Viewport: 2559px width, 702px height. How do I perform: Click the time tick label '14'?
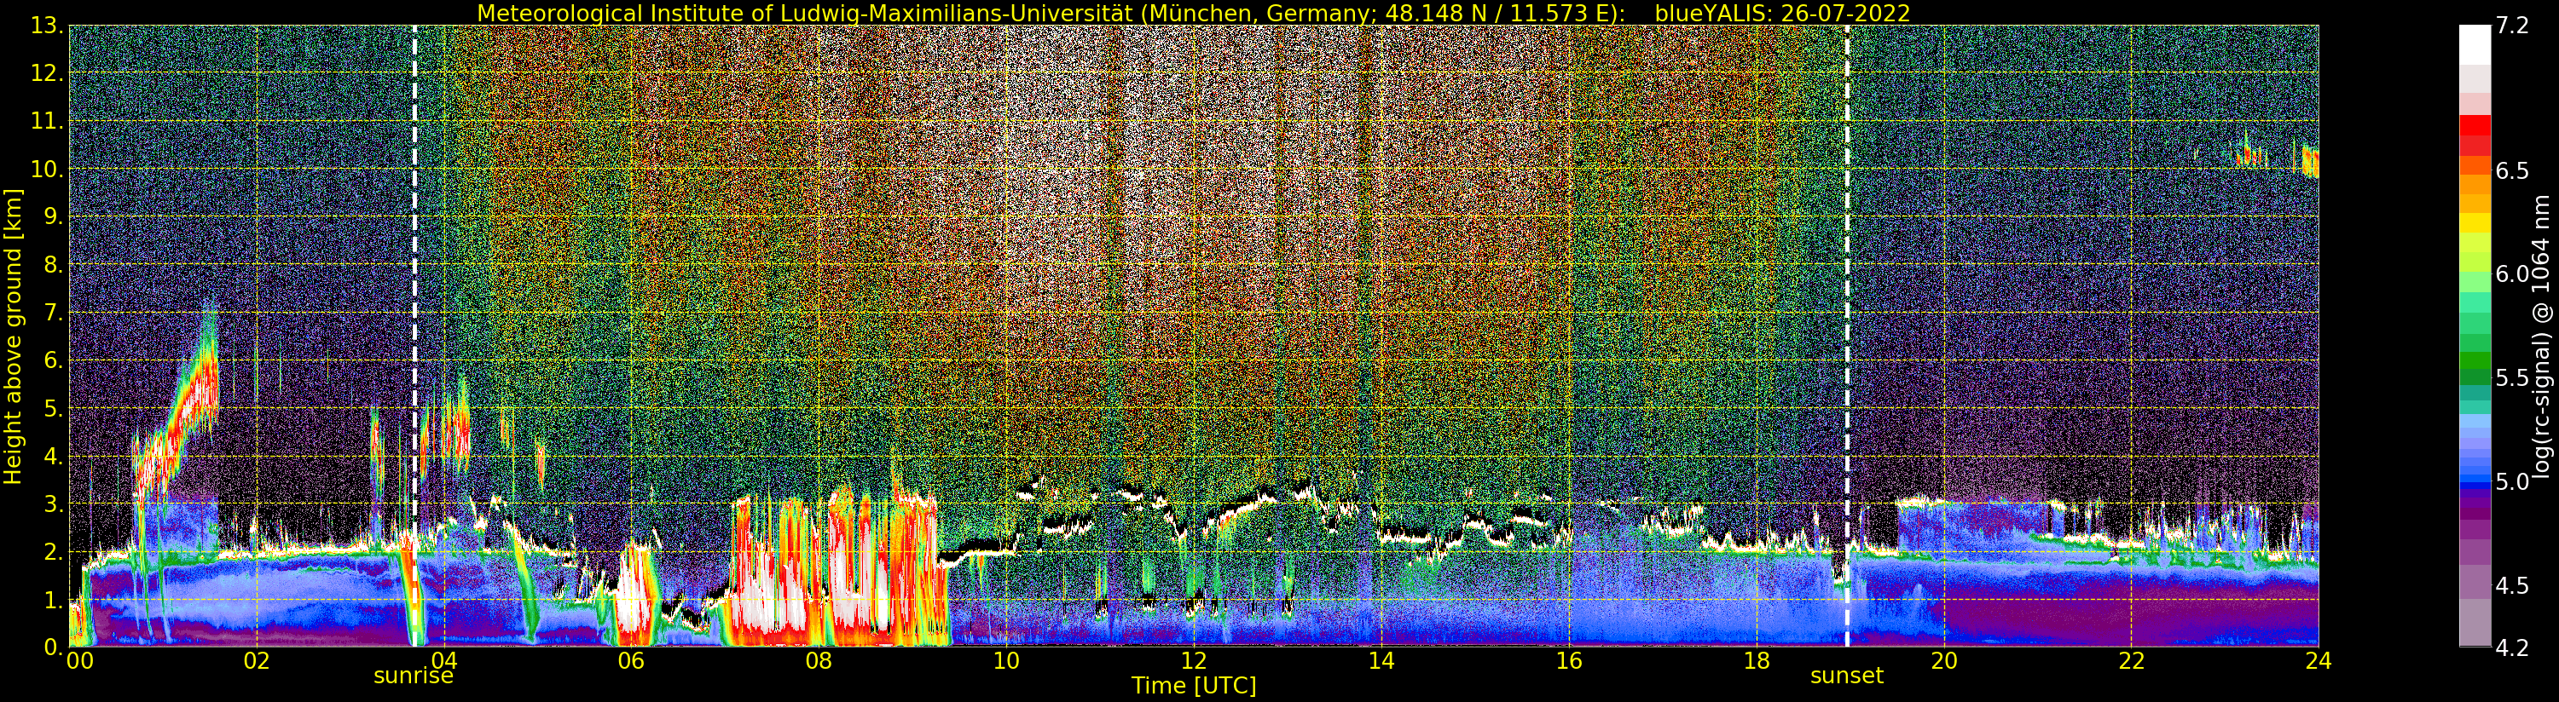(1381, 660)
